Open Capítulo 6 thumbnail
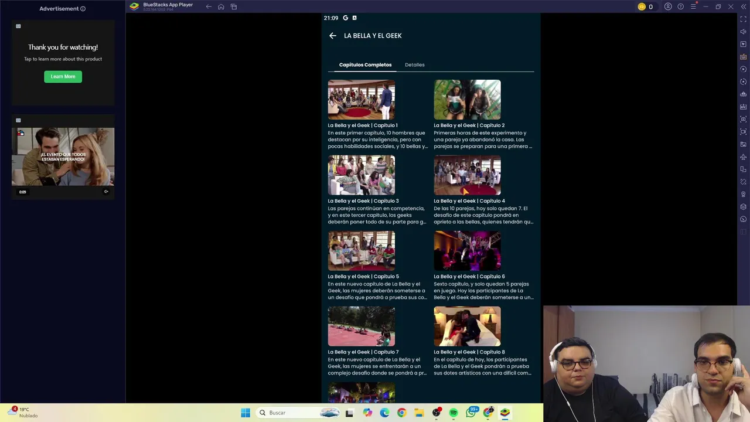Screen dimensions: 750x422 [467, 251]
